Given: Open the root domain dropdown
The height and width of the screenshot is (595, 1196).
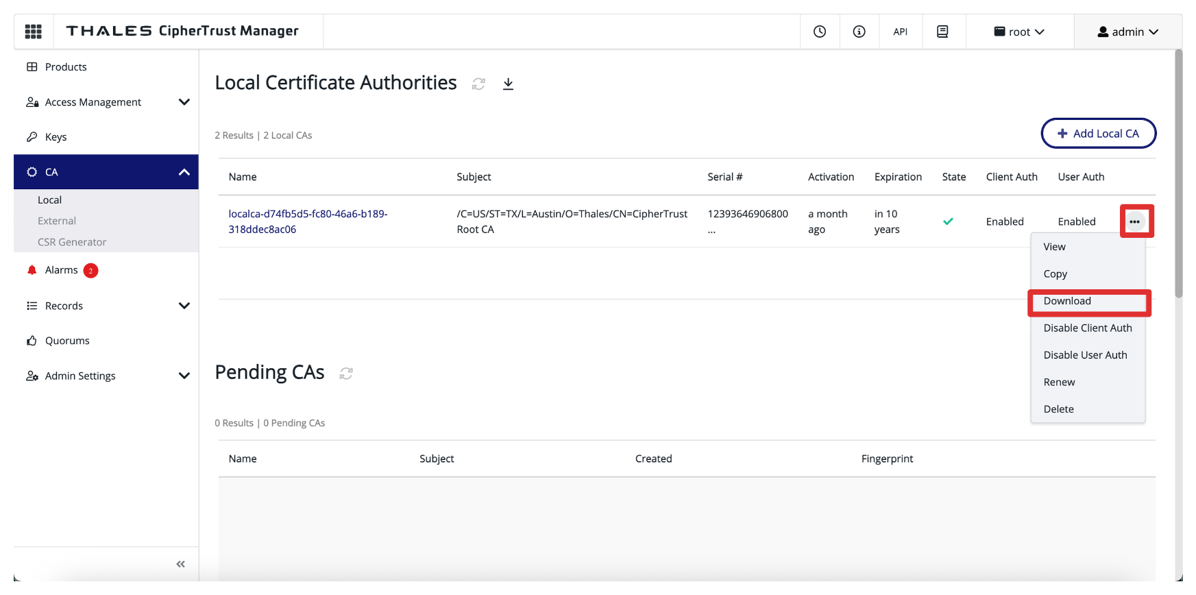Looking at the screenshot, I should click(x=1019, y=32).
